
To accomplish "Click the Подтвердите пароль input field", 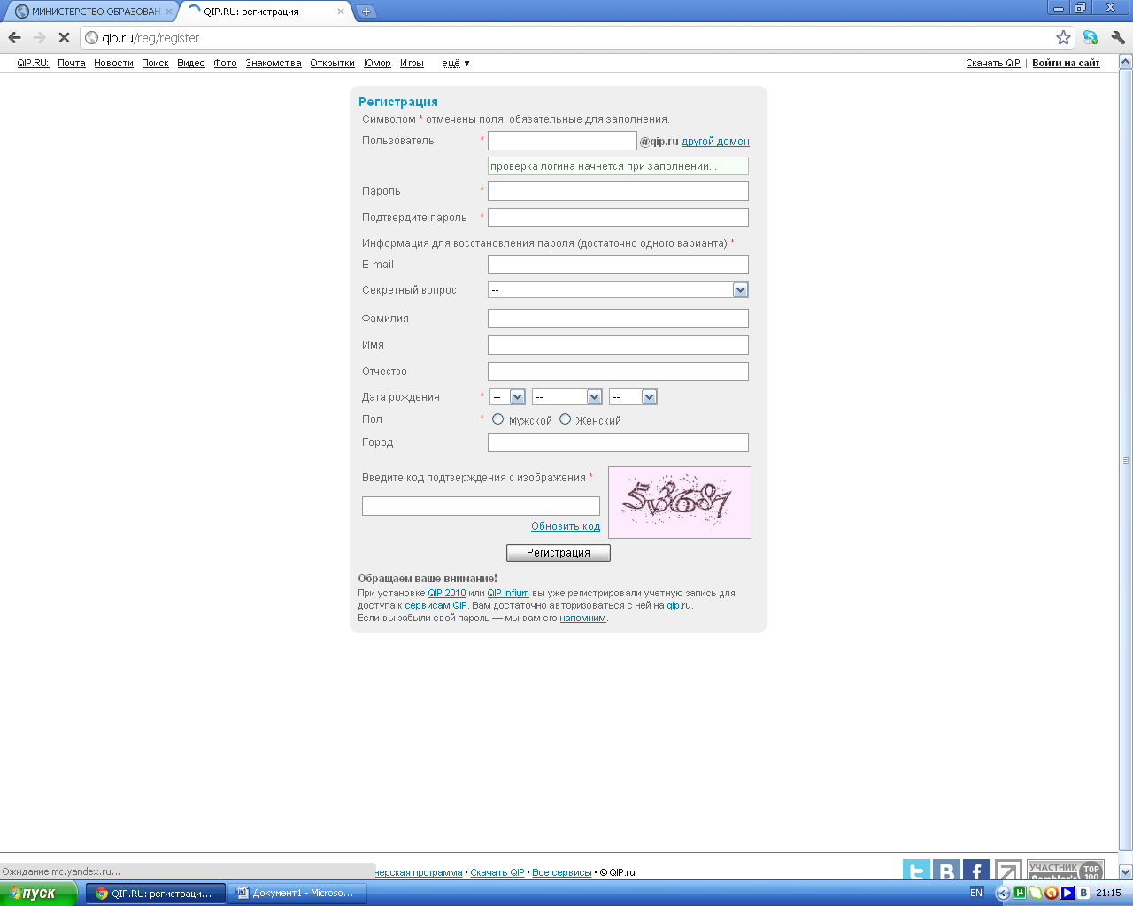I will point(618,218).
